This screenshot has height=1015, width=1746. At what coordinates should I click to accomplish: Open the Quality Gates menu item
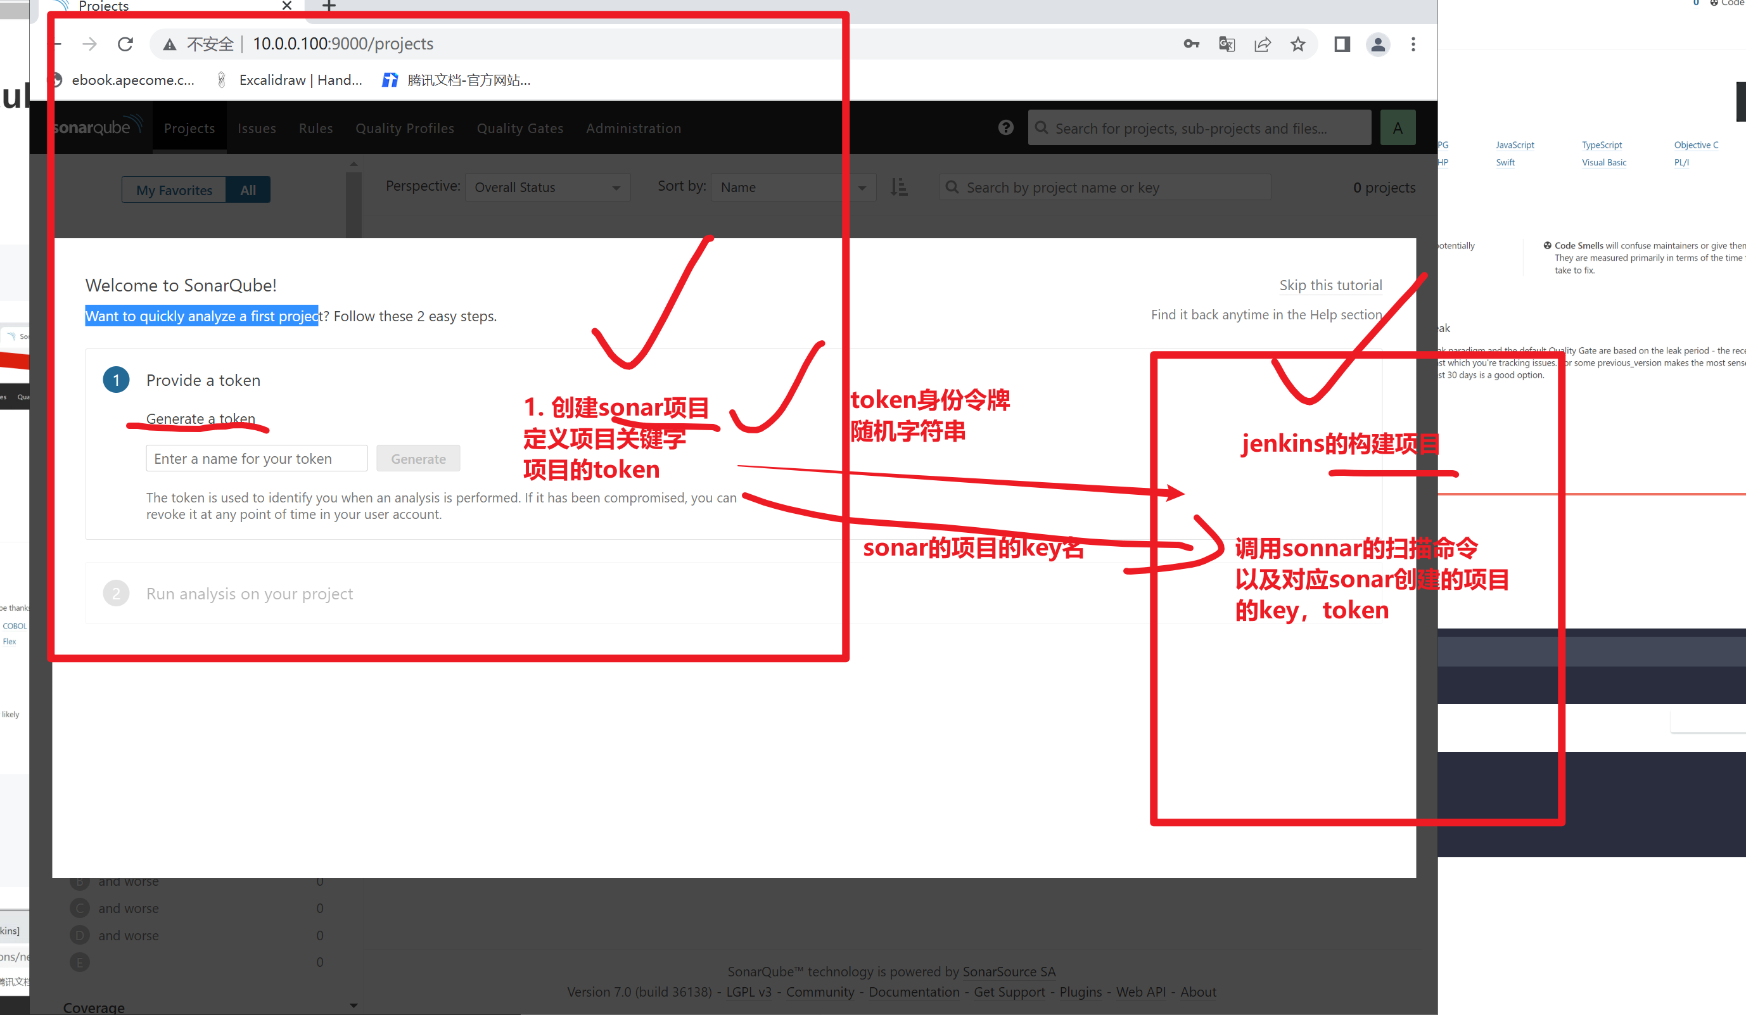coord(519,128)
